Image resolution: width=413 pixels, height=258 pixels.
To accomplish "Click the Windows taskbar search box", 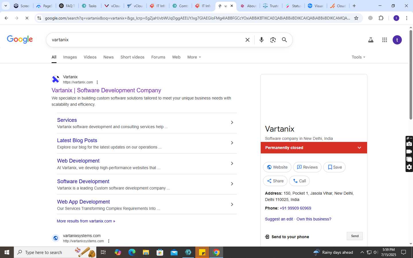I will tap(55, 252).
